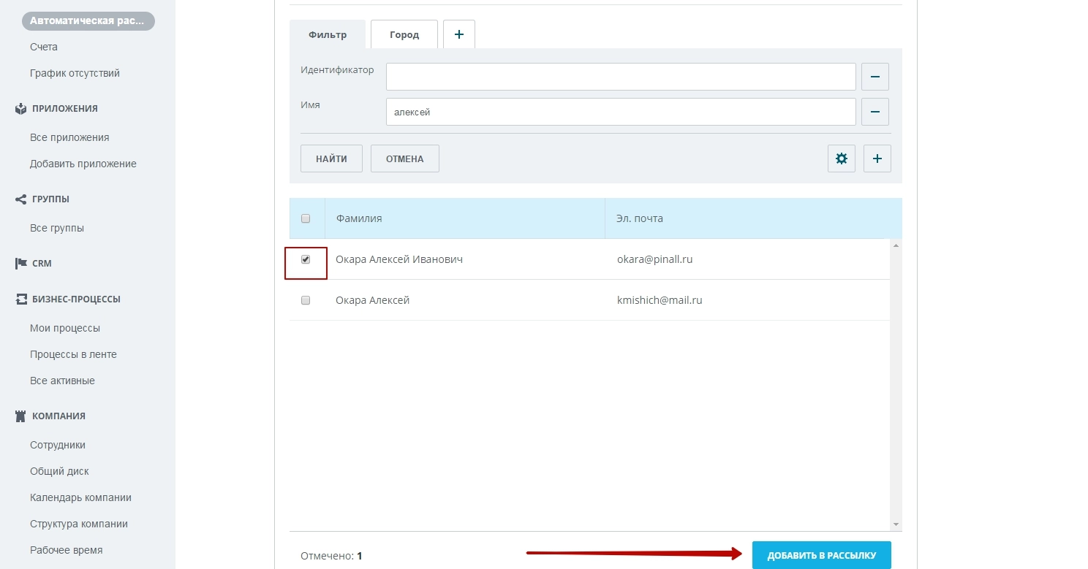
Task: Remove the Идентификатор filter field with minus
Action: [875, 77]
